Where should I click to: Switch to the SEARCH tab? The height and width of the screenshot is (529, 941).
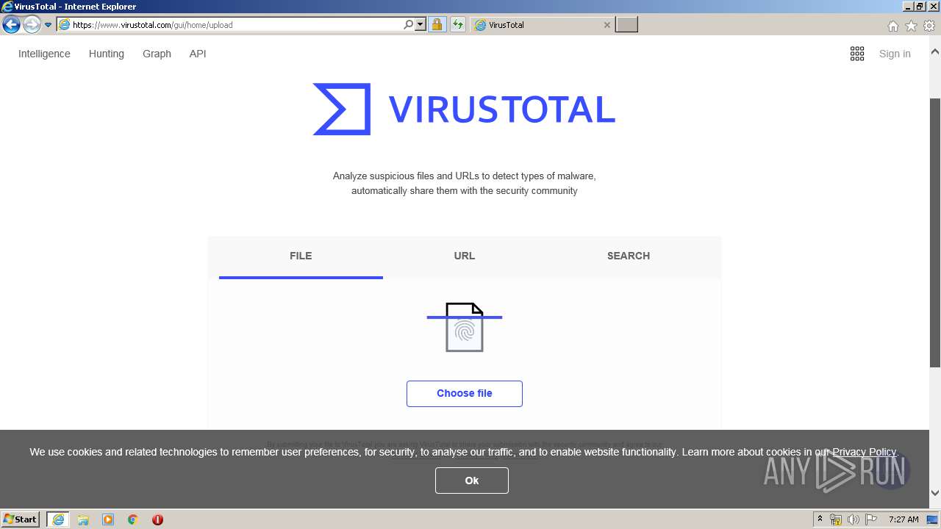coord(629,256)
